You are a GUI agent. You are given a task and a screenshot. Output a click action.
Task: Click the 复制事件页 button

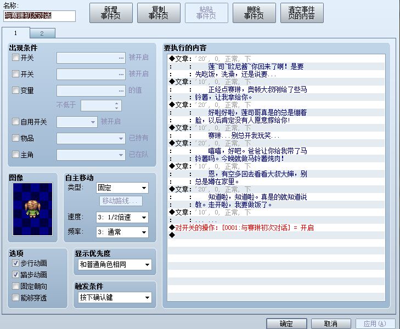pyautogui.click(x=159, y=13)
